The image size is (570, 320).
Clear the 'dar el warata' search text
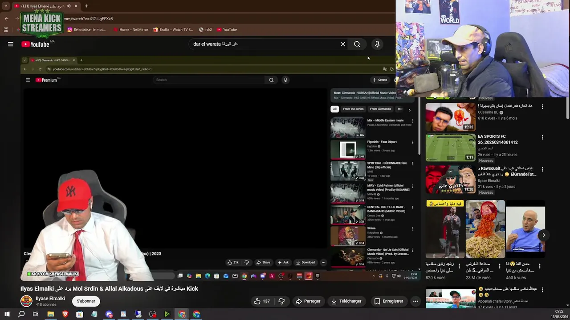click(x=343, y=44)
